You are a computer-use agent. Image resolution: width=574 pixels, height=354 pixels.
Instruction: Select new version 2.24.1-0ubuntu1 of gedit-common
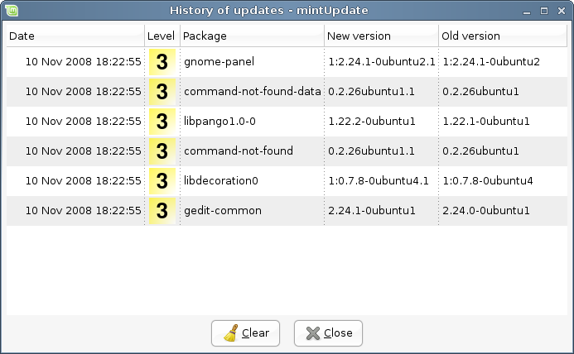tap(372, 211)
